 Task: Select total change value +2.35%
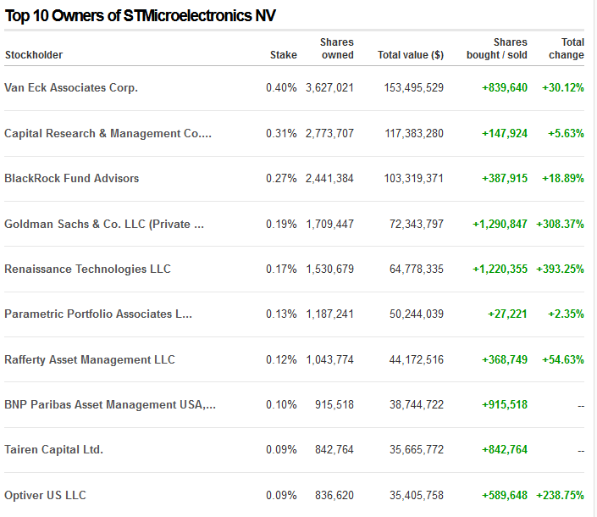click(x=567, y=314)
